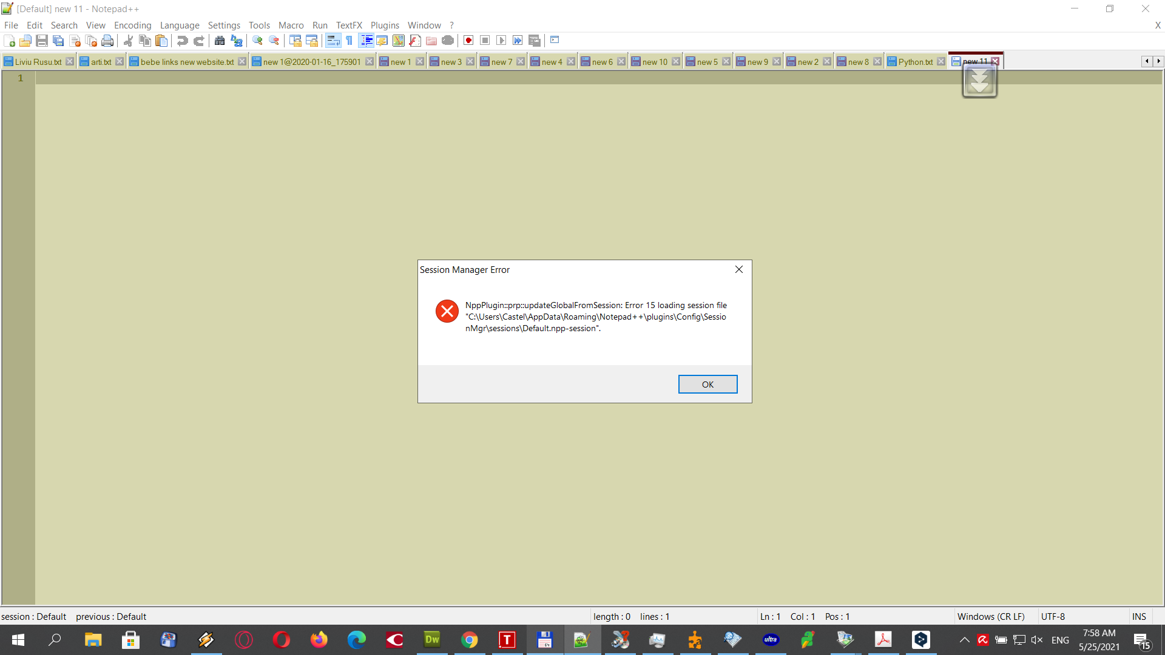1165x655 pixels.
Task: Click the UTF-8 encoding status field
Action: point(1053,616)
